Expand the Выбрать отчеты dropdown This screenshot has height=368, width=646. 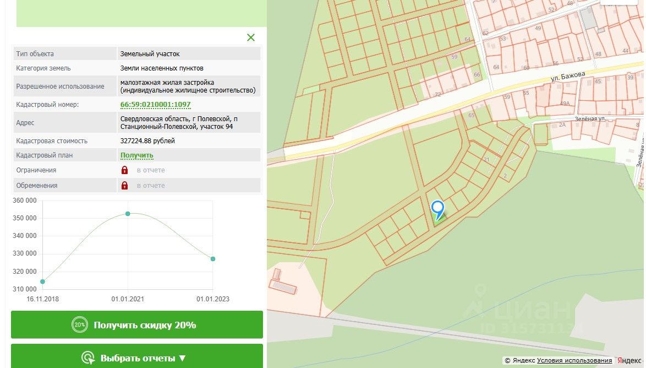pyautogui.click(x=137, y=358)
